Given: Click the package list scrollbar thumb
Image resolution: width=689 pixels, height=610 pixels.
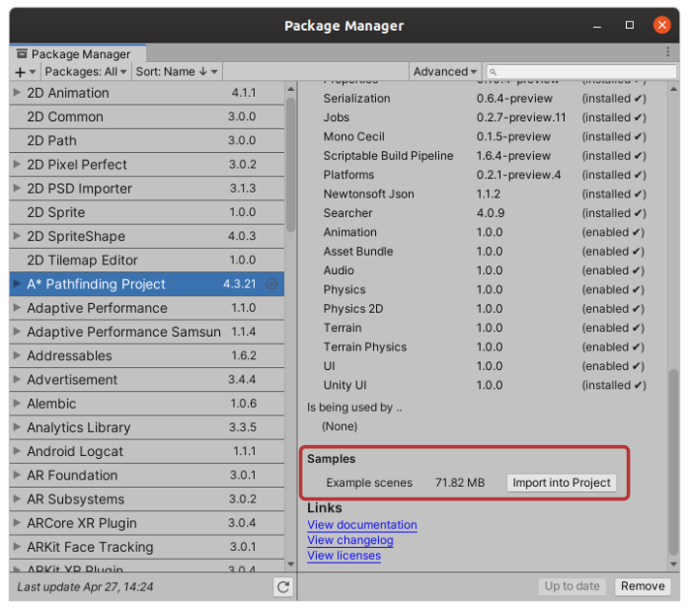Looking at the screenshot, I should 290,165.
